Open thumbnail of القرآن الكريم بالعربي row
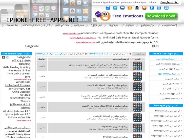The height and width of the screenshot is (138, 184). pos(137,97)
